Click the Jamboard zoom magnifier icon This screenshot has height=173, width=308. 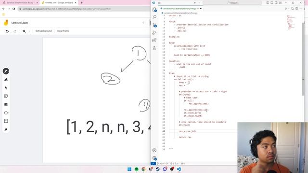coord(24,31)
